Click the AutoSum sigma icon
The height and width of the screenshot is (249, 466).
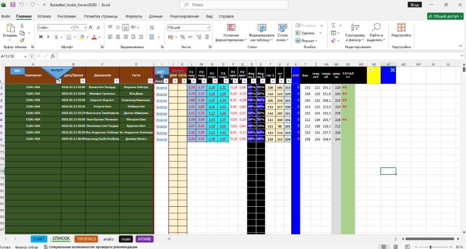point(333,26)
